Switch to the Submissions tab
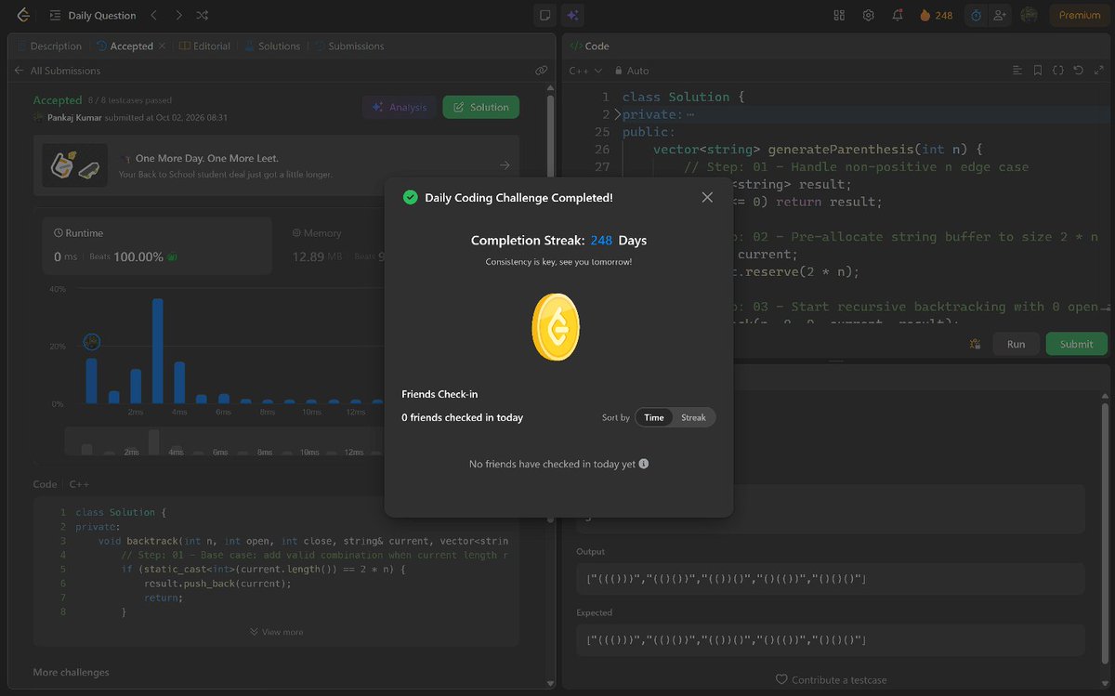 349,46
